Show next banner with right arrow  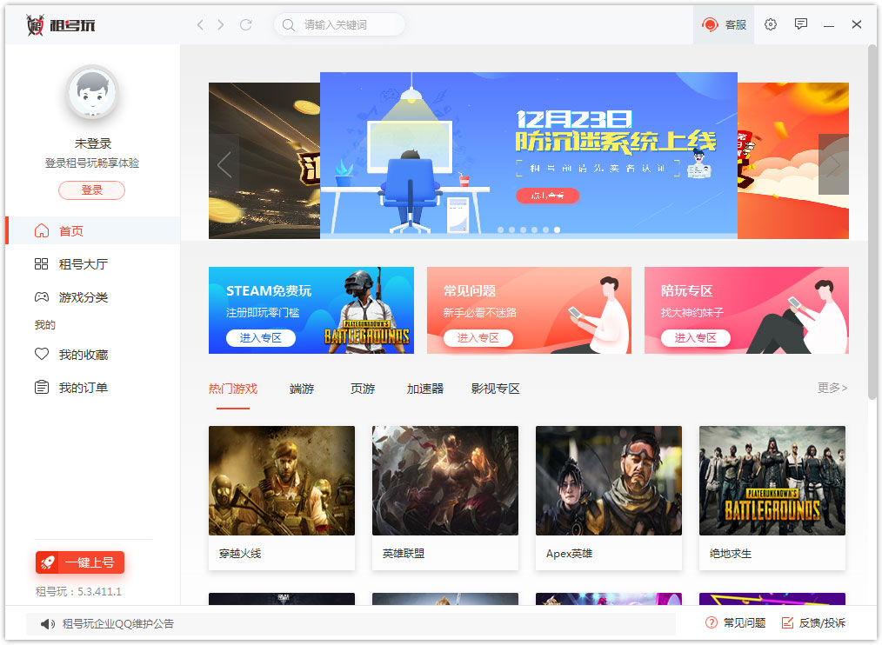(832, 164)
